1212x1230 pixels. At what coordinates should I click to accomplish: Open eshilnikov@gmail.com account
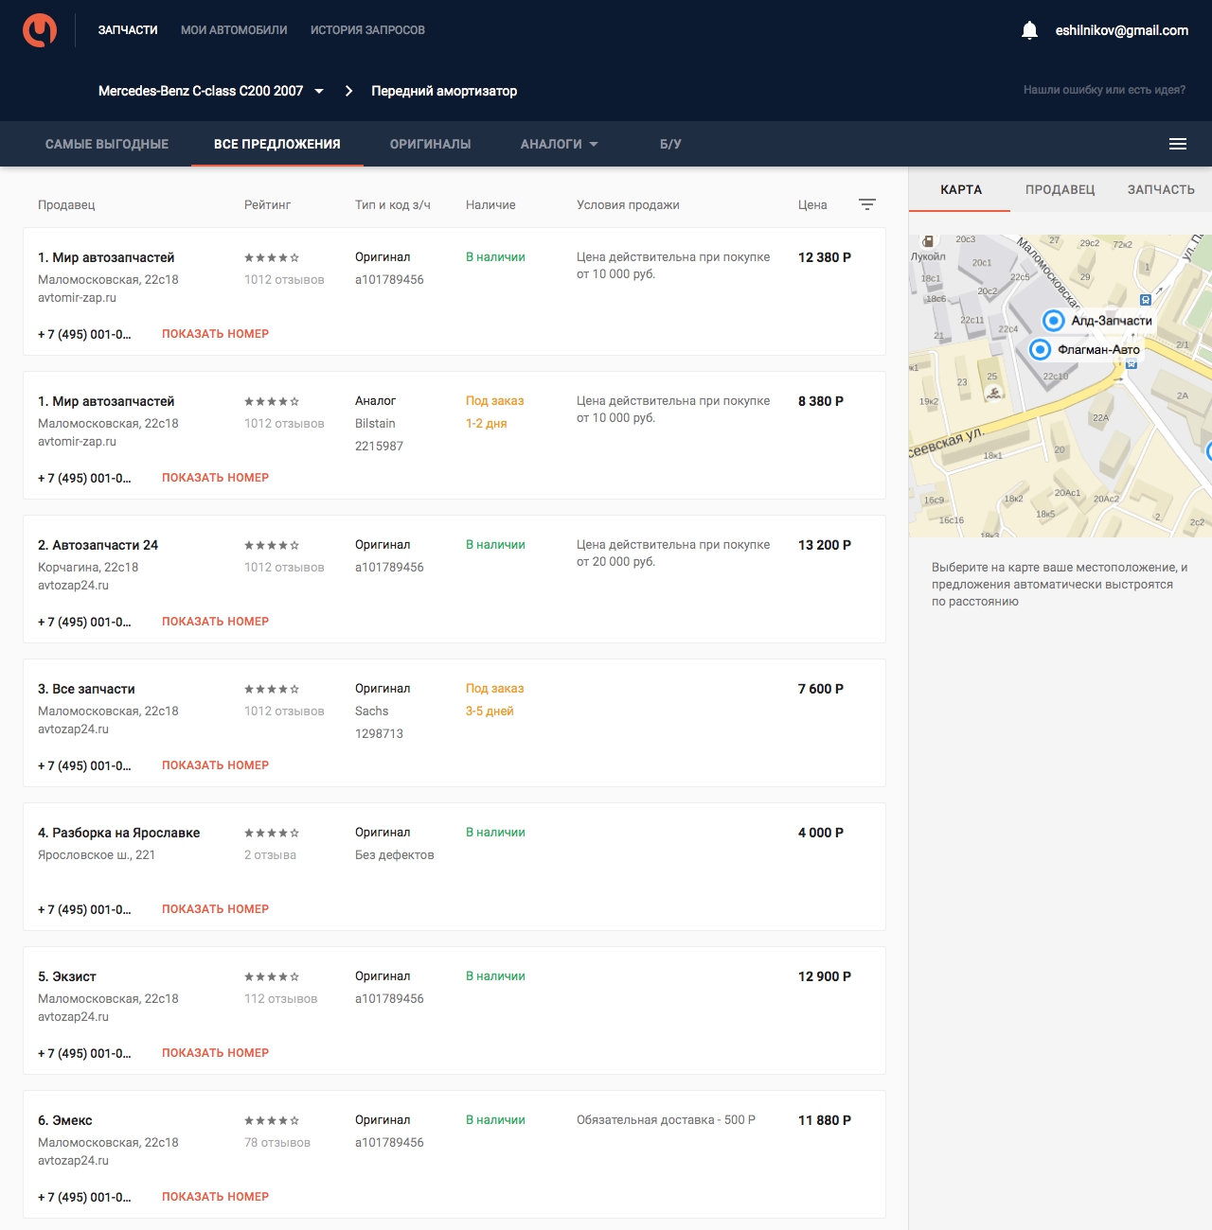(x=1122, y=30)
